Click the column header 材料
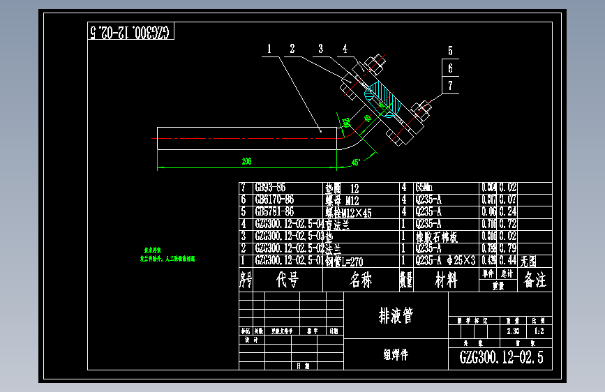The width and height of the screenshot is (605, 392). tap(446, 280)
